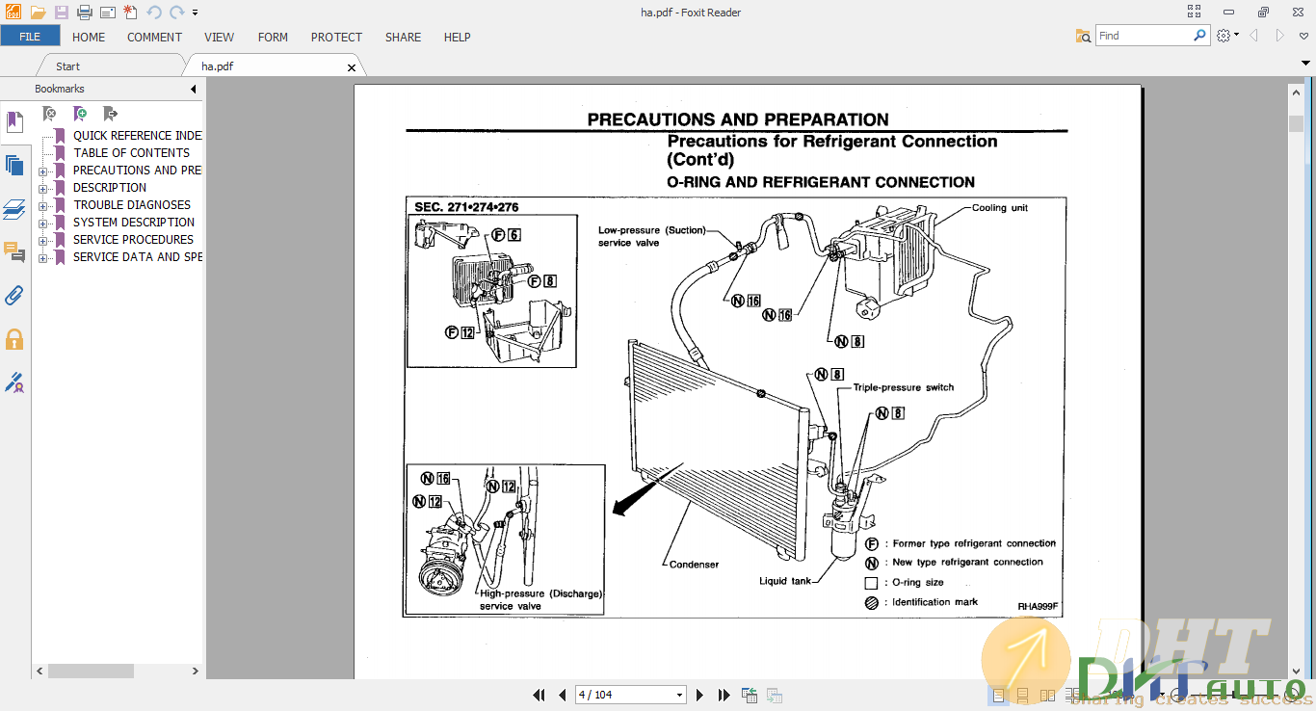Open the advanced search folder icon
The image size is (1316, 711).
pos(1084,36)
